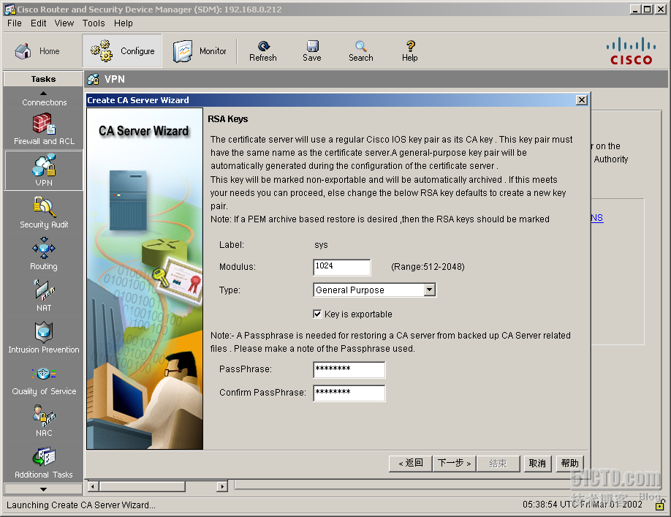
Task: Switch to Monitor mode
Action: click(200, 51)
